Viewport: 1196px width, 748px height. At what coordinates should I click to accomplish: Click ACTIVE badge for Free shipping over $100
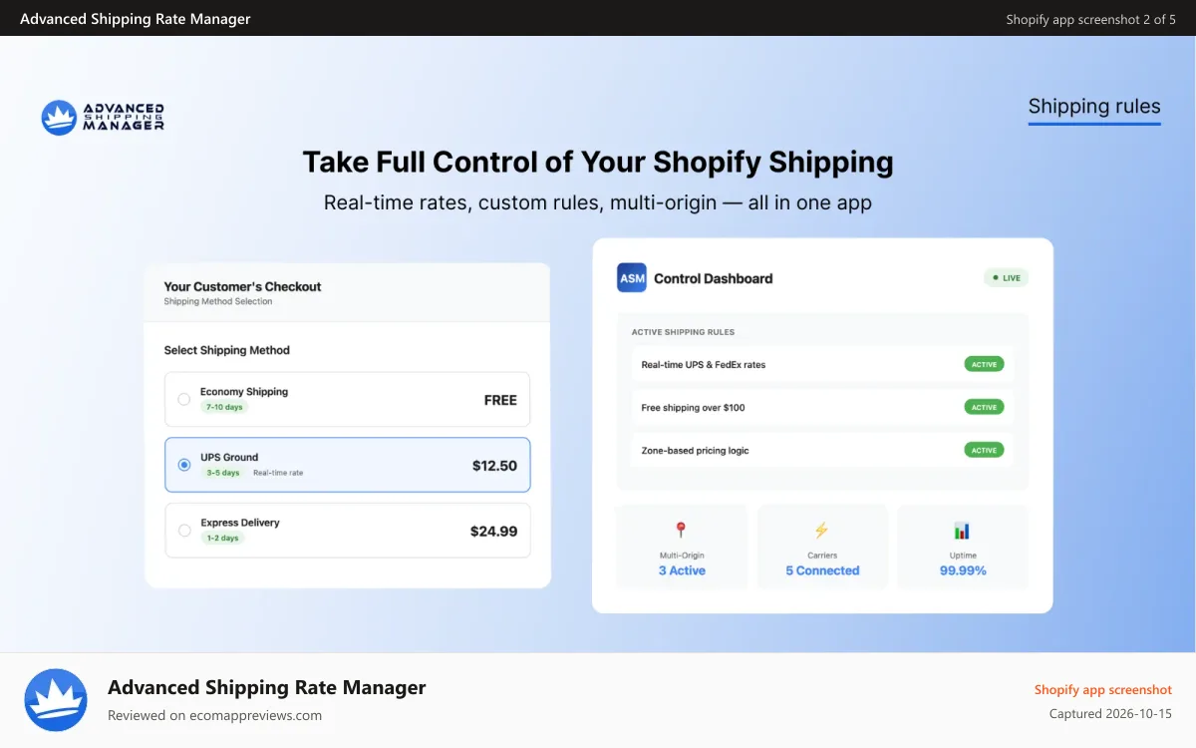tap(984, 407)
